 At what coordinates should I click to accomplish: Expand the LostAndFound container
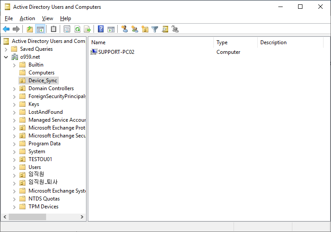pyautogui.click(x=14, y=112)
